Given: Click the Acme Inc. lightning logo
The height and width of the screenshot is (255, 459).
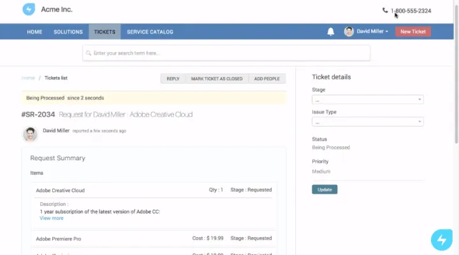Looking at the screenshot, I should click(29, 10).
